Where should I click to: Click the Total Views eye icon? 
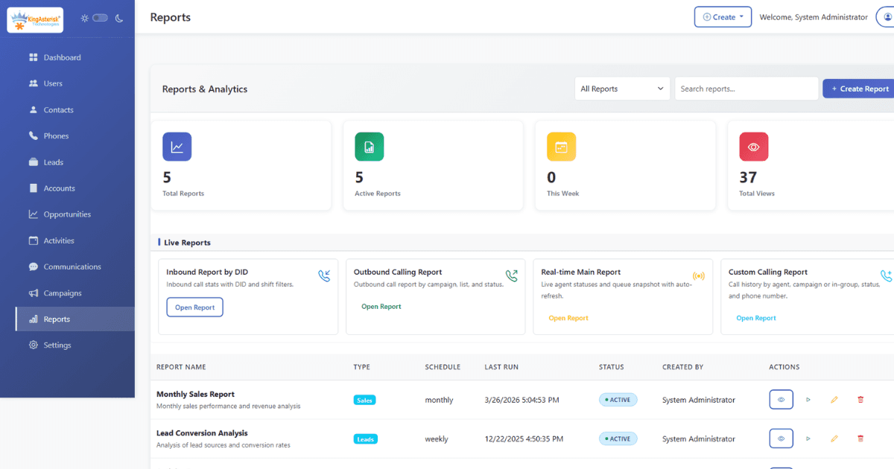753,147
